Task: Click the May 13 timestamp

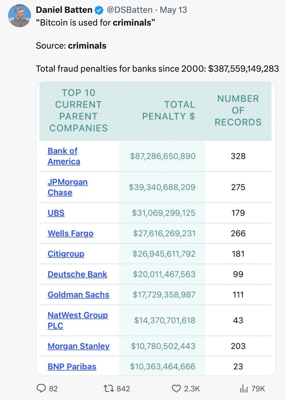Action: [x=173, y=10]
